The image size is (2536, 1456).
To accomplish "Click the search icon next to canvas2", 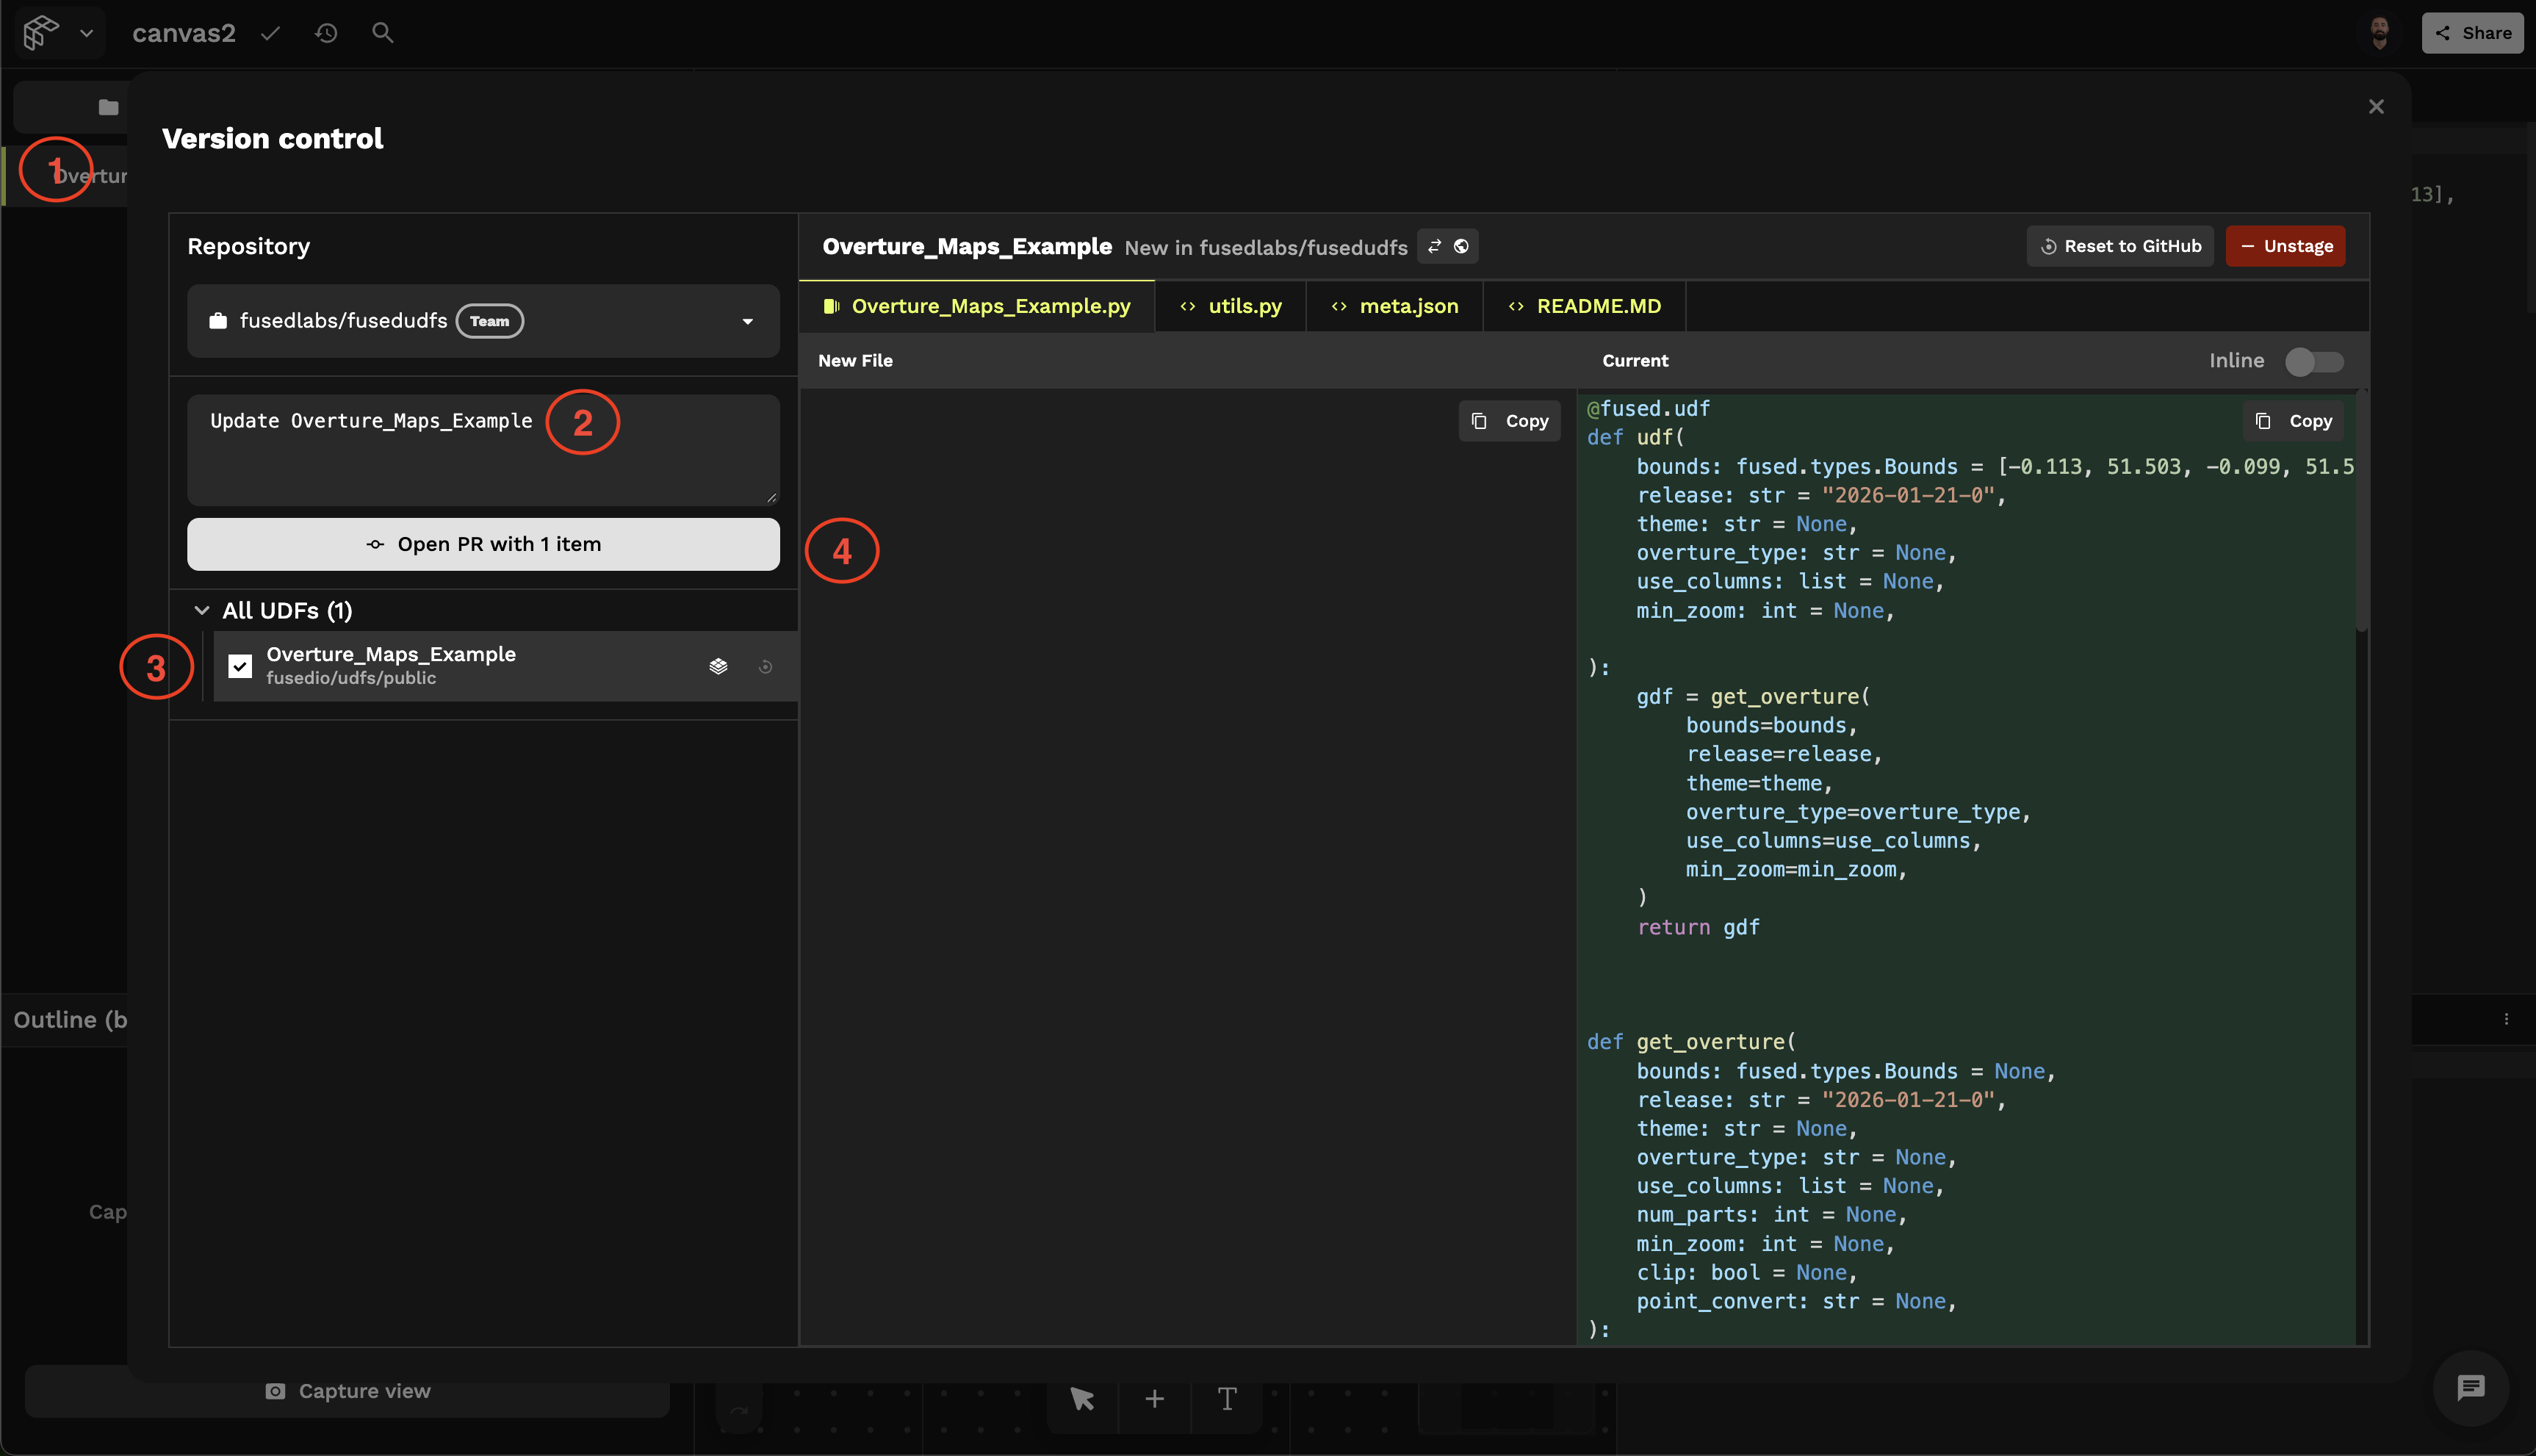I will point(383,33).
